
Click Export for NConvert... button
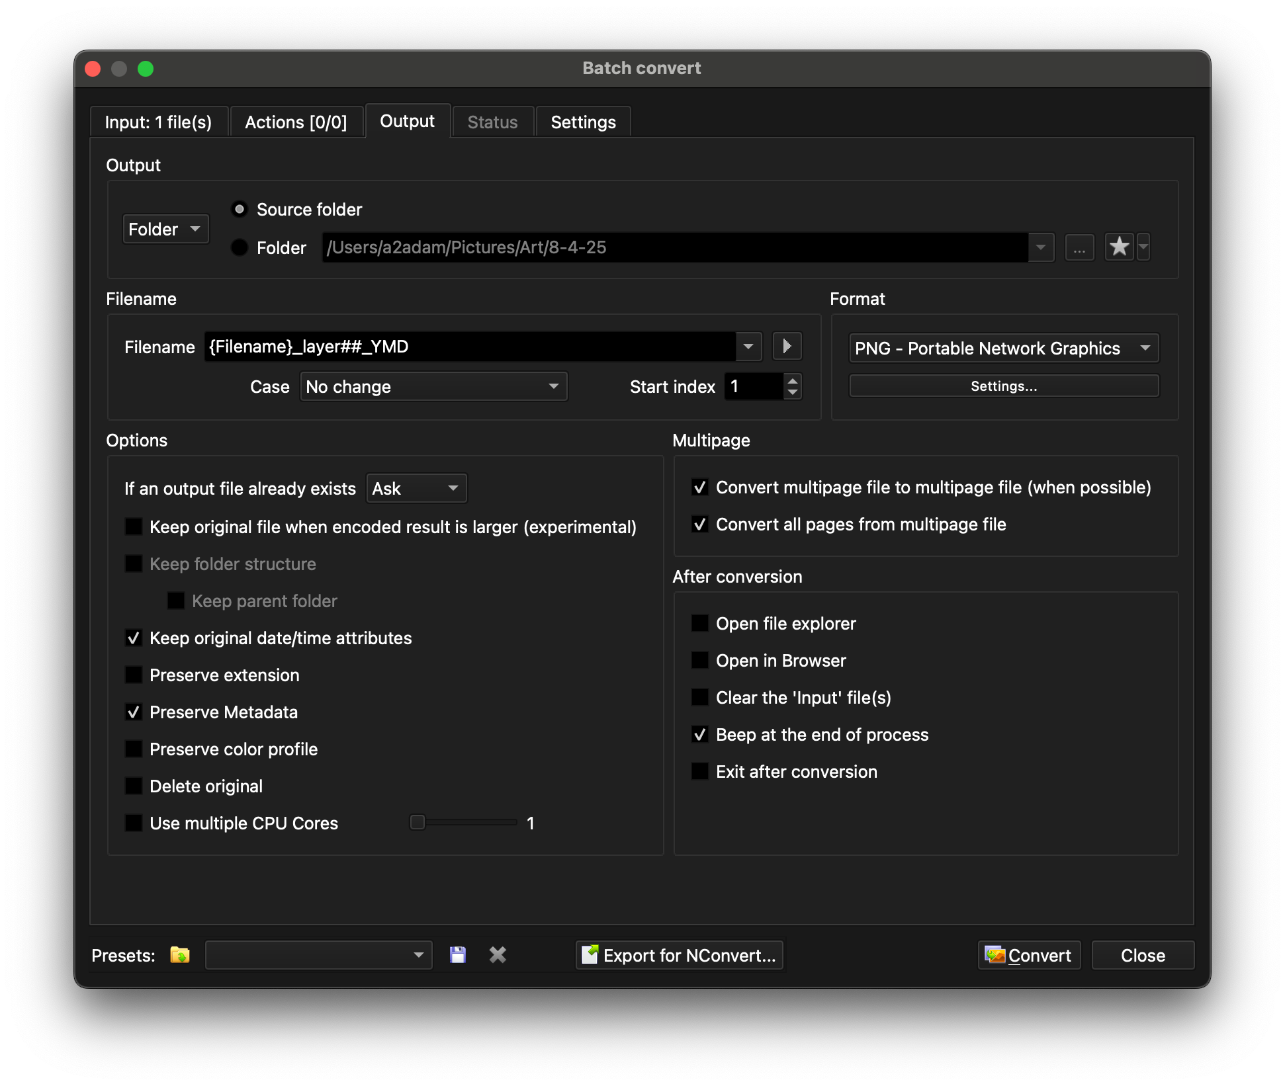pos(680,955)
